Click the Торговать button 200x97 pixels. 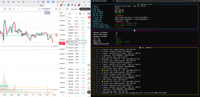(x=74, y=9)
